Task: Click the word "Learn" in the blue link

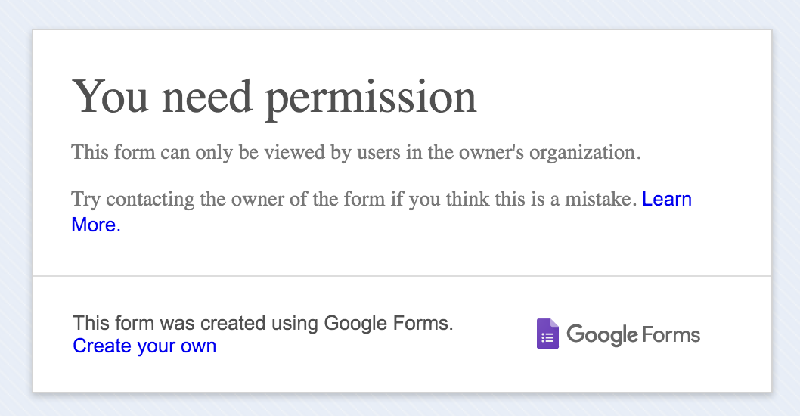Action: tap(667, 200)
